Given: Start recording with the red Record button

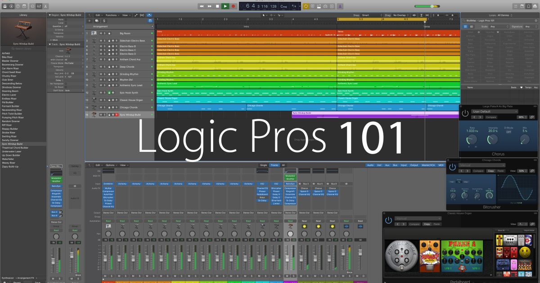Looking at the screenshot, I should pyautogui.click(x=233, y=6).
